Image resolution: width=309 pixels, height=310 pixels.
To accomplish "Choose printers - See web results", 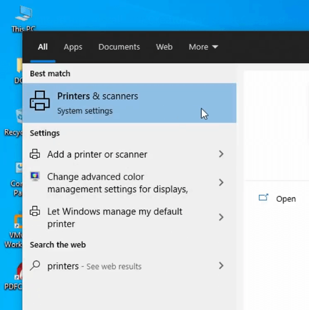I will coord(129,266).
